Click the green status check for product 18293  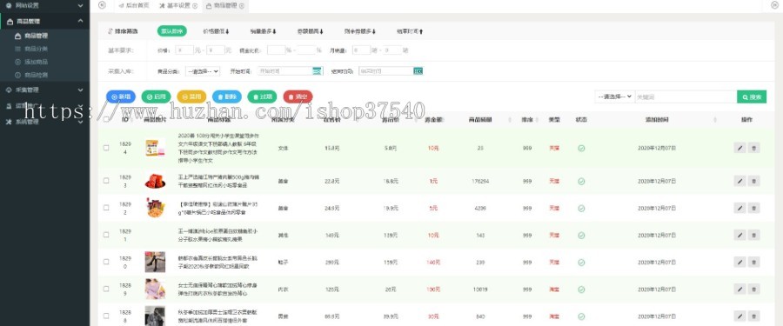(581, 181)
